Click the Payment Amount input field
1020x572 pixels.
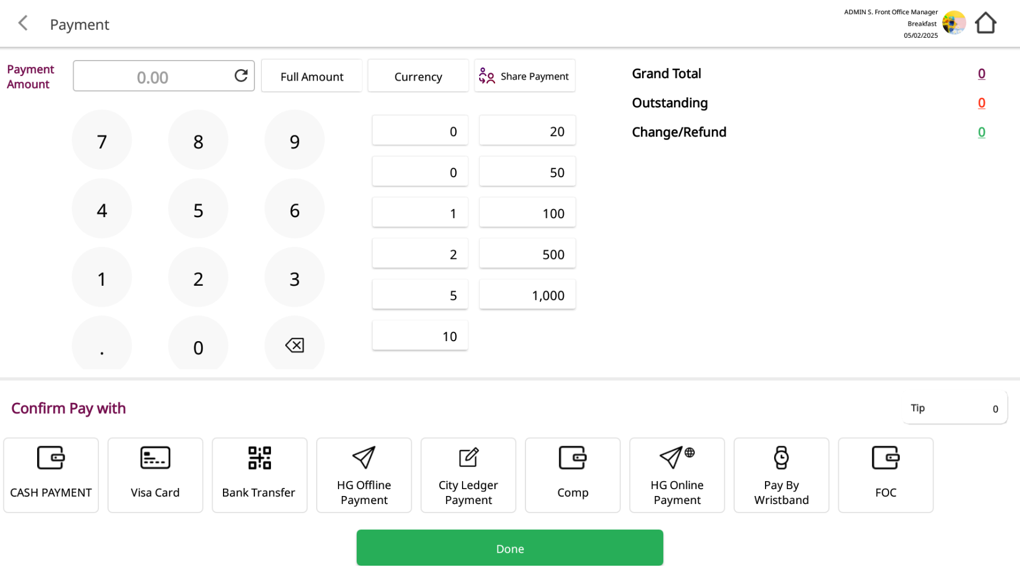point(153,77)
